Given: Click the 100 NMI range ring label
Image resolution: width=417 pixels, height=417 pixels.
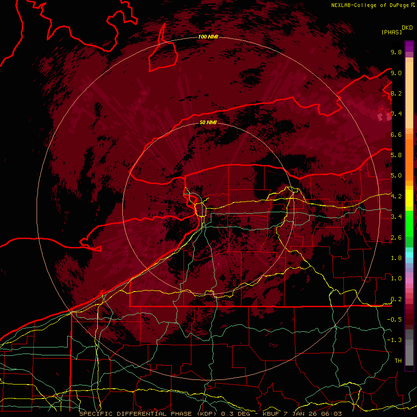Looking at the screenshot, I should coord(208,37).
